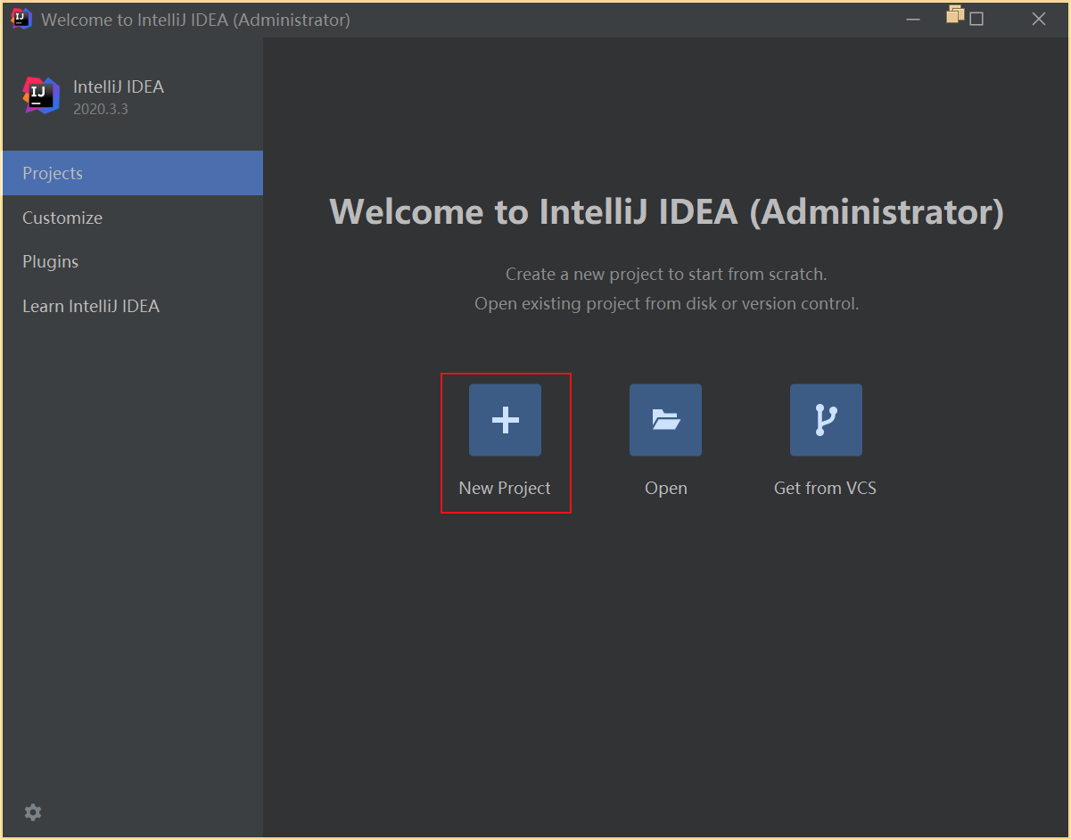Click the Open label under the folder
Viewport: 1071px width, 840px height.
[666, 489]
